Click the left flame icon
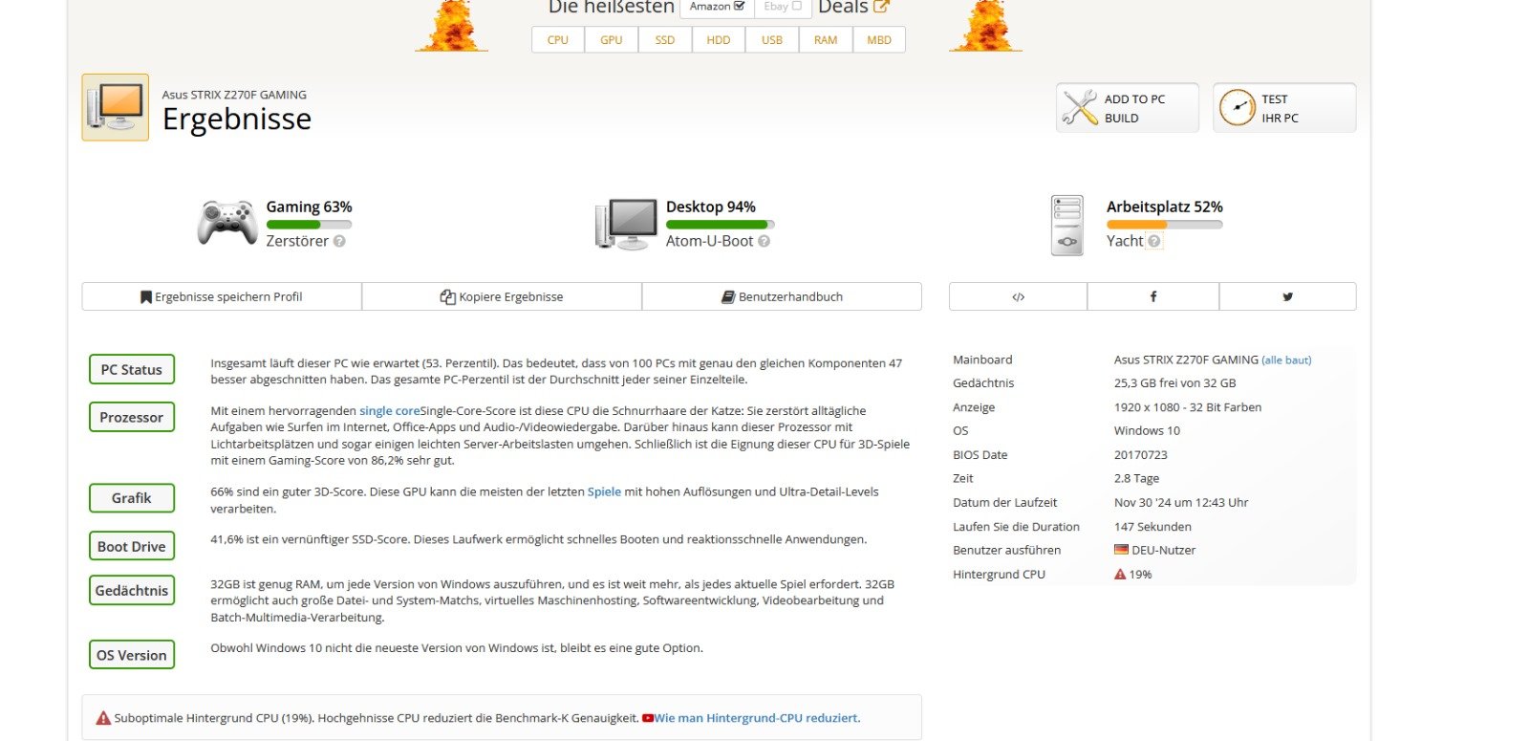The image size is (1529, 741). [x=452, y=26]
